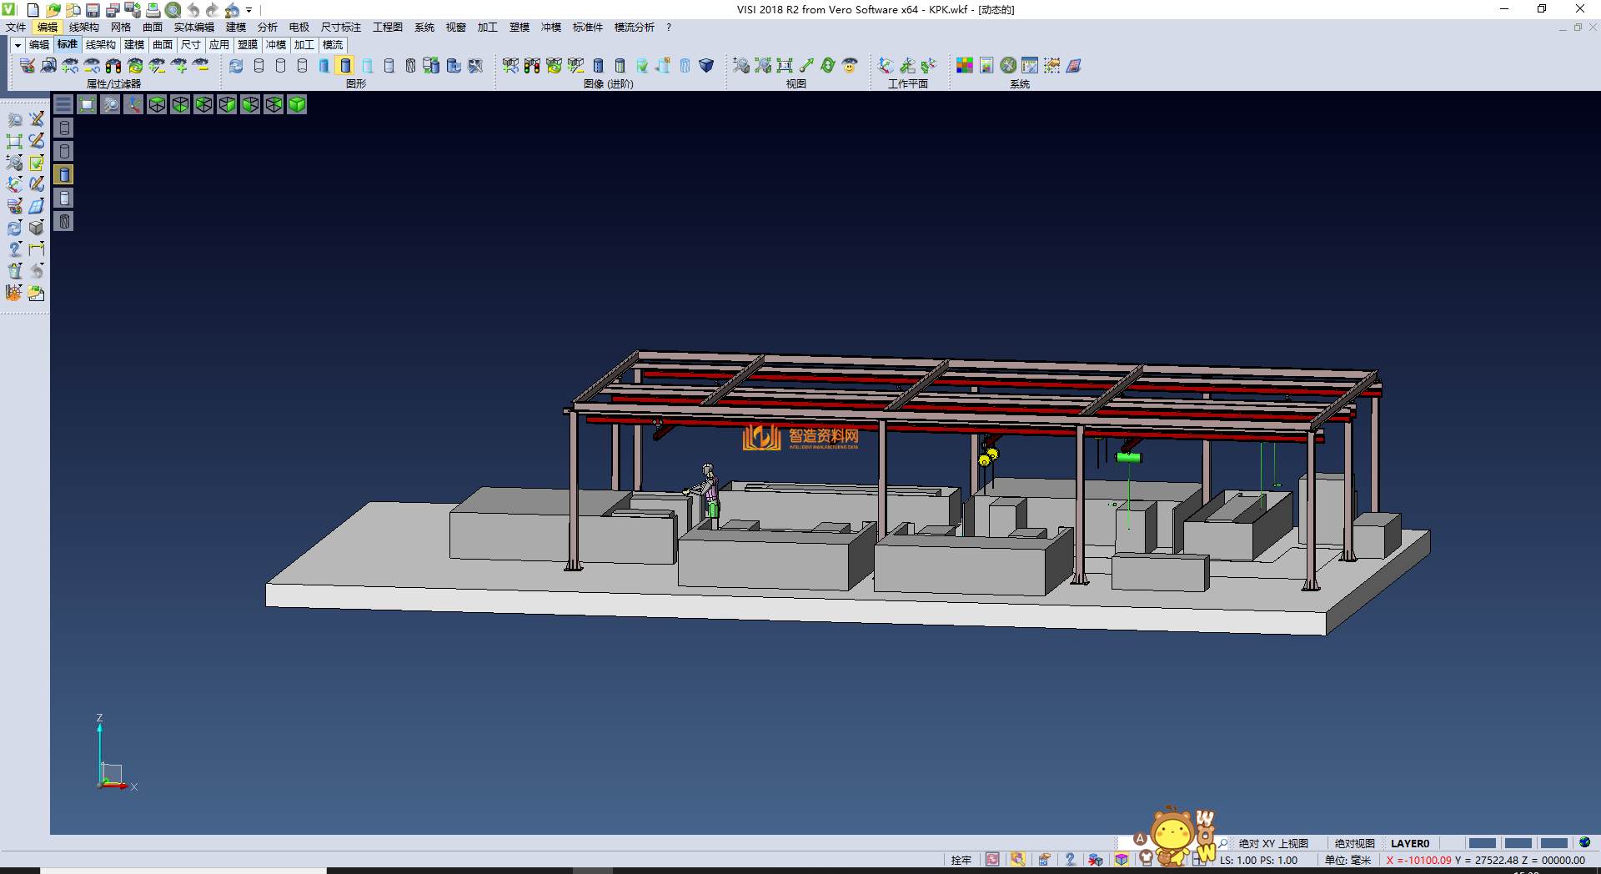Expand the quick access toolbar dropdown arrow

click(x=248, y=11)
